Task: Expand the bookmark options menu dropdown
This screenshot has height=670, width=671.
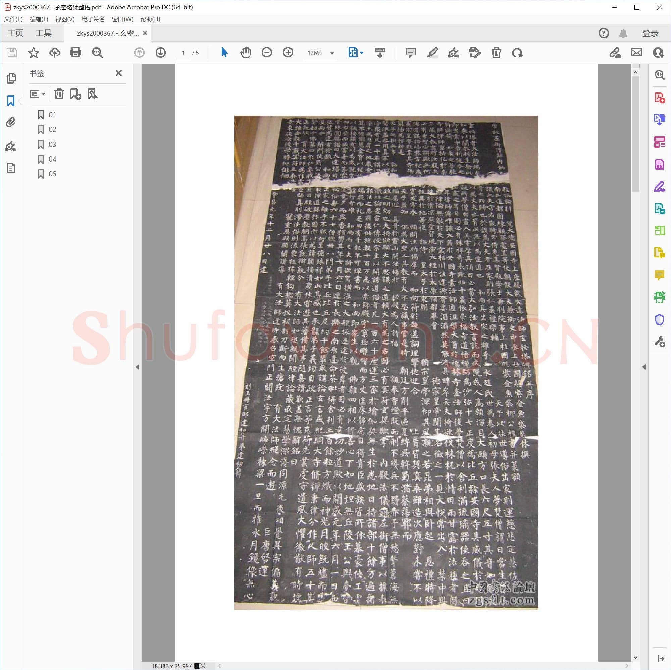Action: pyautogui.click(x=37, y=94)
